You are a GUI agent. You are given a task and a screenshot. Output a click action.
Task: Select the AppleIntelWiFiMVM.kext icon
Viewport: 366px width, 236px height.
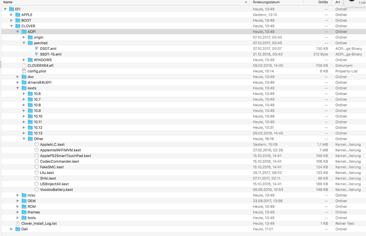37,150
